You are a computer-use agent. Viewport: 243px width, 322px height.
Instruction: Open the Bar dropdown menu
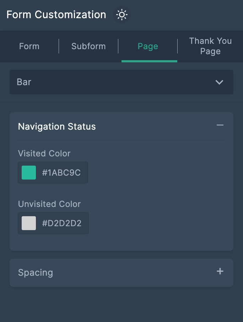[x=121, y=82]
